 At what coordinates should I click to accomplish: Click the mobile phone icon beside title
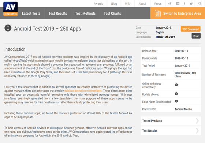(x=8, y=28)
